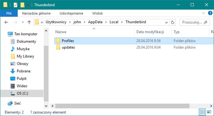214x116 pixels.
Task: Click the Przeszukaj search field
Action: point(195,22)
